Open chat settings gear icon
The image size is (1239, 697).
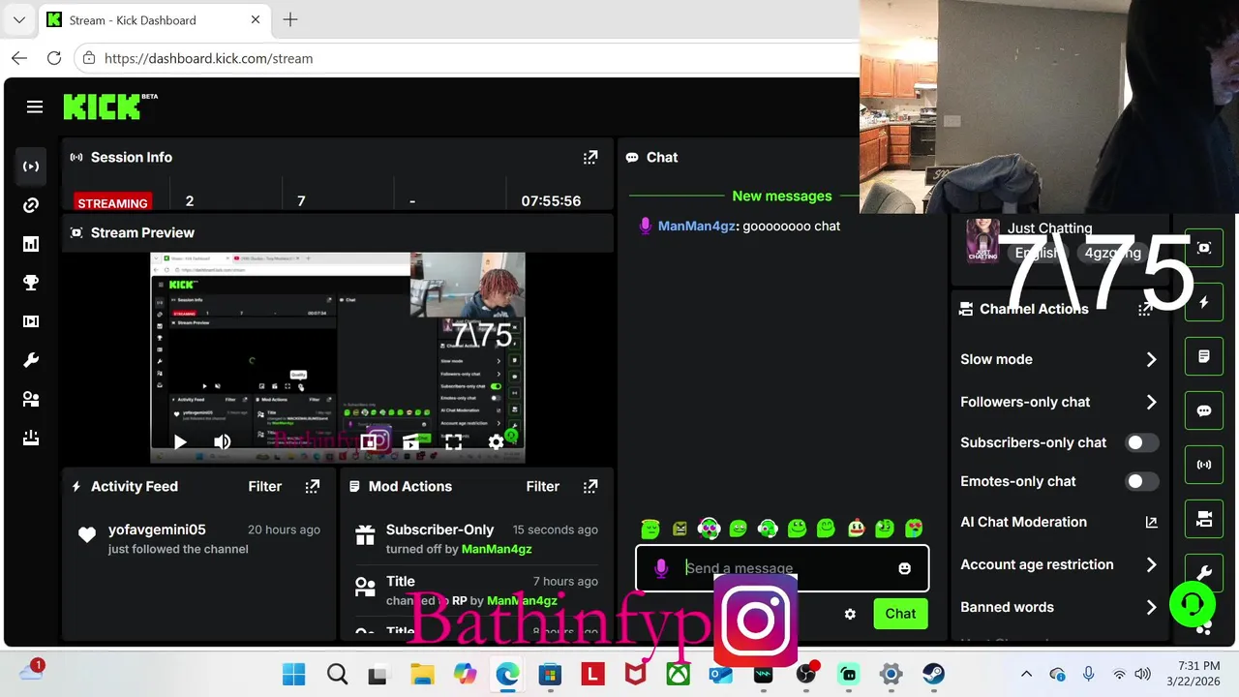click(850, 614)
